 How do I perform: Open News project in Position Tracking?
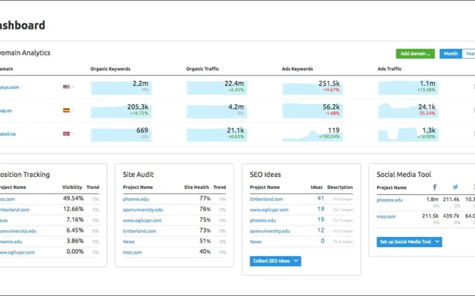point(4,221)
